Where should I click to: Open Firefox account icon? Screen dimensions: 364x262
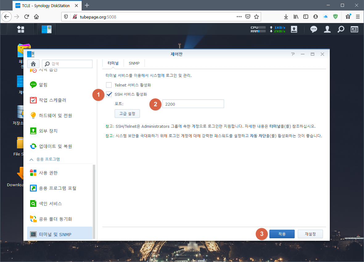[316, 17]
